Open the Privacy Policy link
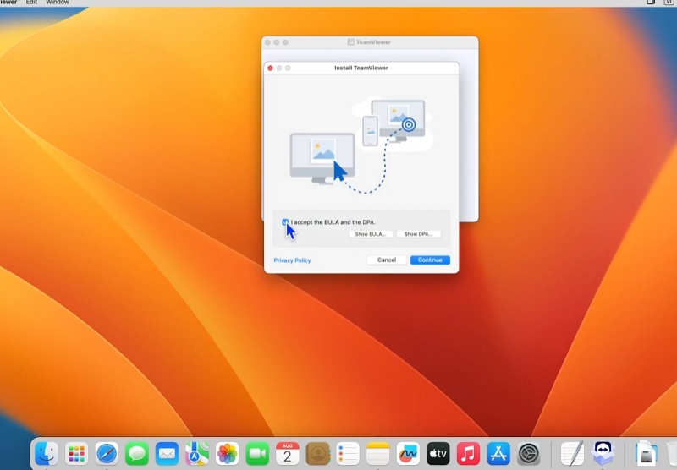The height and width of the screenshot is (470, 677). click(292, 260)
